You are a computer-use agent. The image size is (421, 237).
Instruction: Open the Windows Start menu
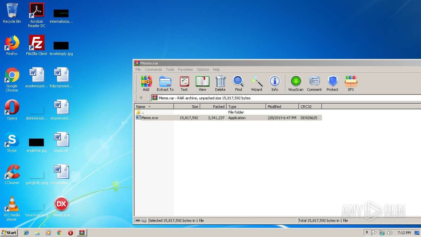[9, 232]
